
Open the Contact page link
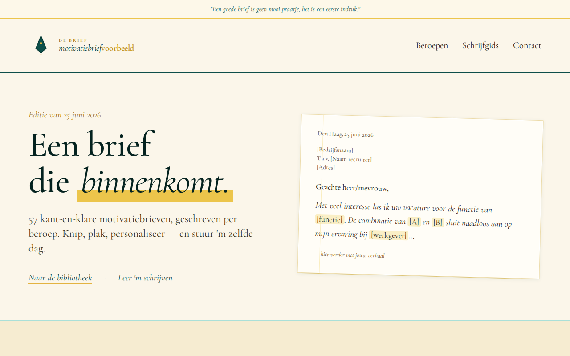(527, 45)
